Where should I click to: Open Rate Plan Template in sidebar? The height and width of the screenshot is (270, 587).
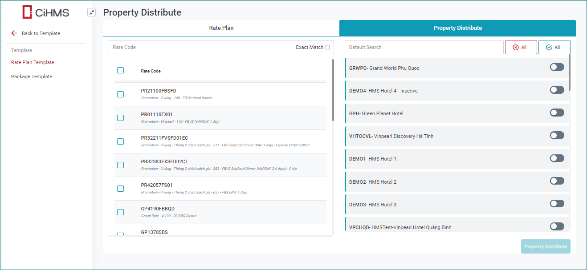(x=33, y=63)
